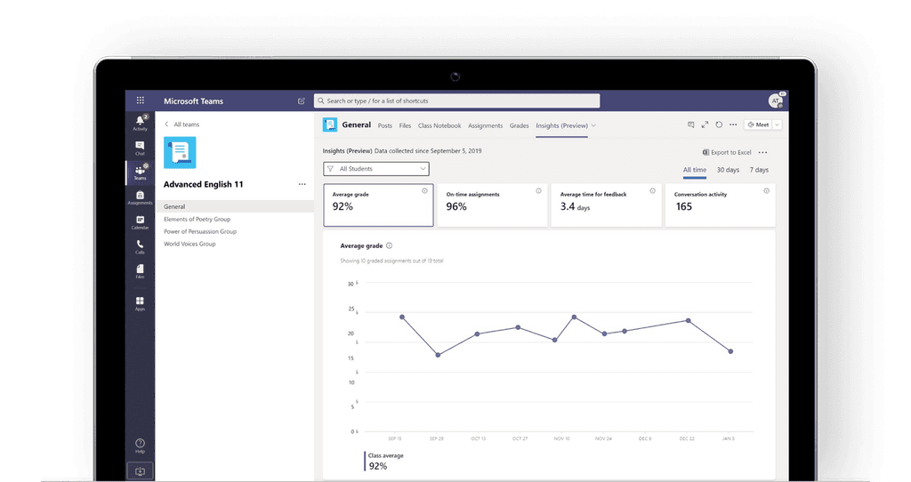911x482 pixels.
Task: Open the Meet button dropdown arrow
Action: pos(777,125)
